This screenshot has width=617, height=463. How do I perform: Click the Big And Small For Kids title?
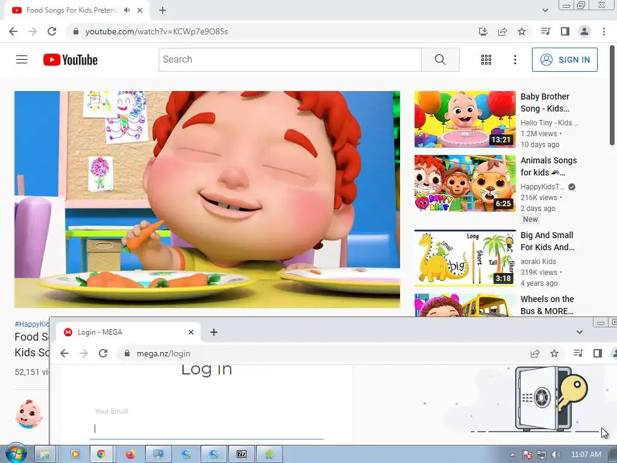click(x=547, y=241)
